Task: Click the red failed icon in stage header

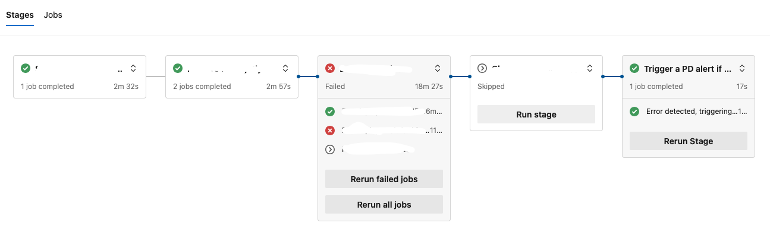Action: point(330,68)
